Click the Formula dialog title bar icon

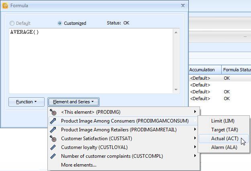tap(5, 6)
